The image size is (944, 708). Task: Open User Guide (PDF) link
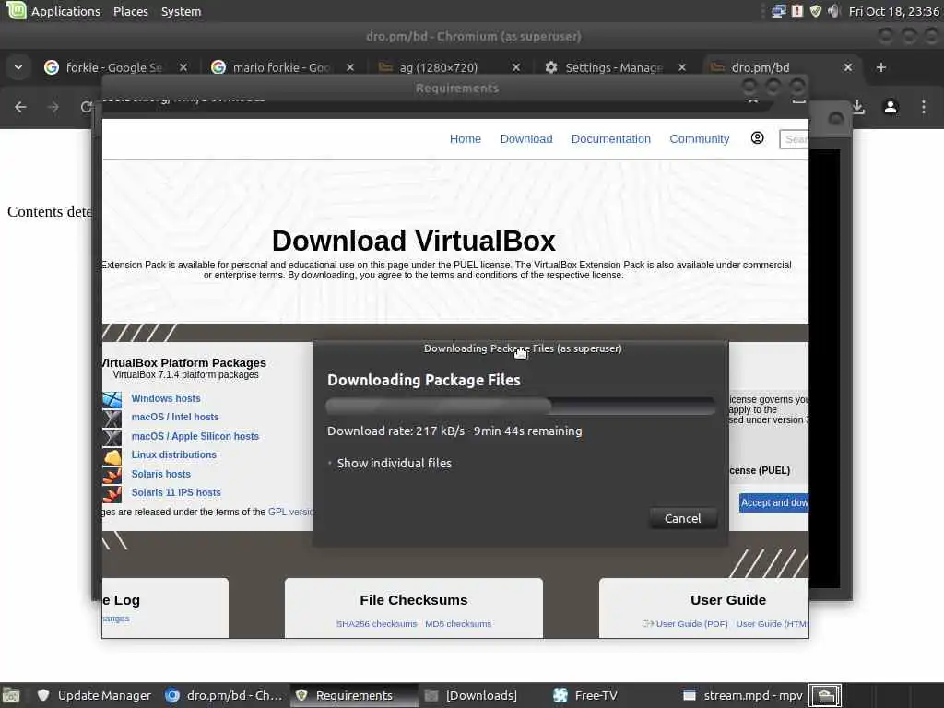tap(691, 624)
